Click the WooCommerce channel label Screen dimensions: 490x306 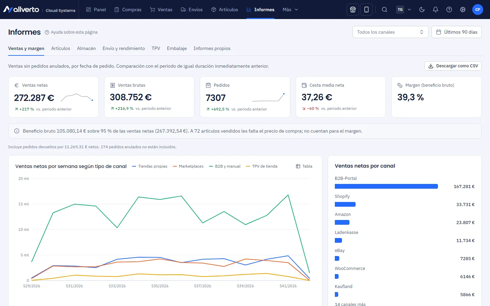350,269
